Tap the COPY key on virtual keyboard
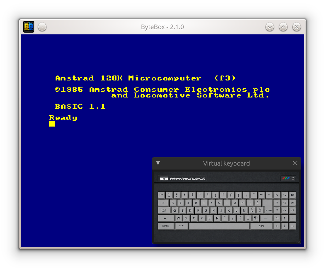325x268 pixels. click(x=182, y=226)
